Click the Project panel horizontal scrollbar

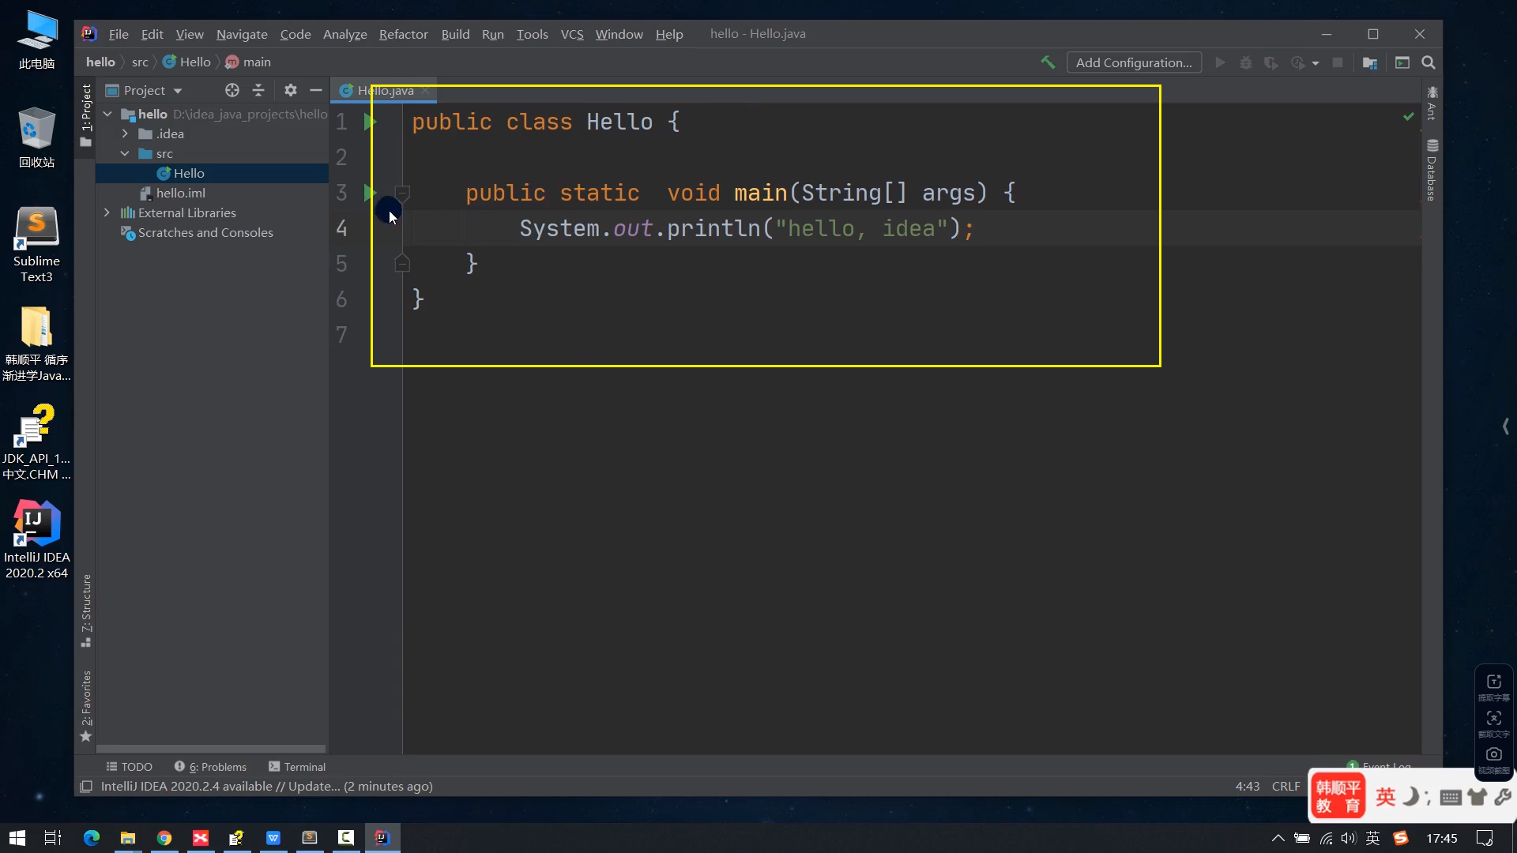point(210,748)
